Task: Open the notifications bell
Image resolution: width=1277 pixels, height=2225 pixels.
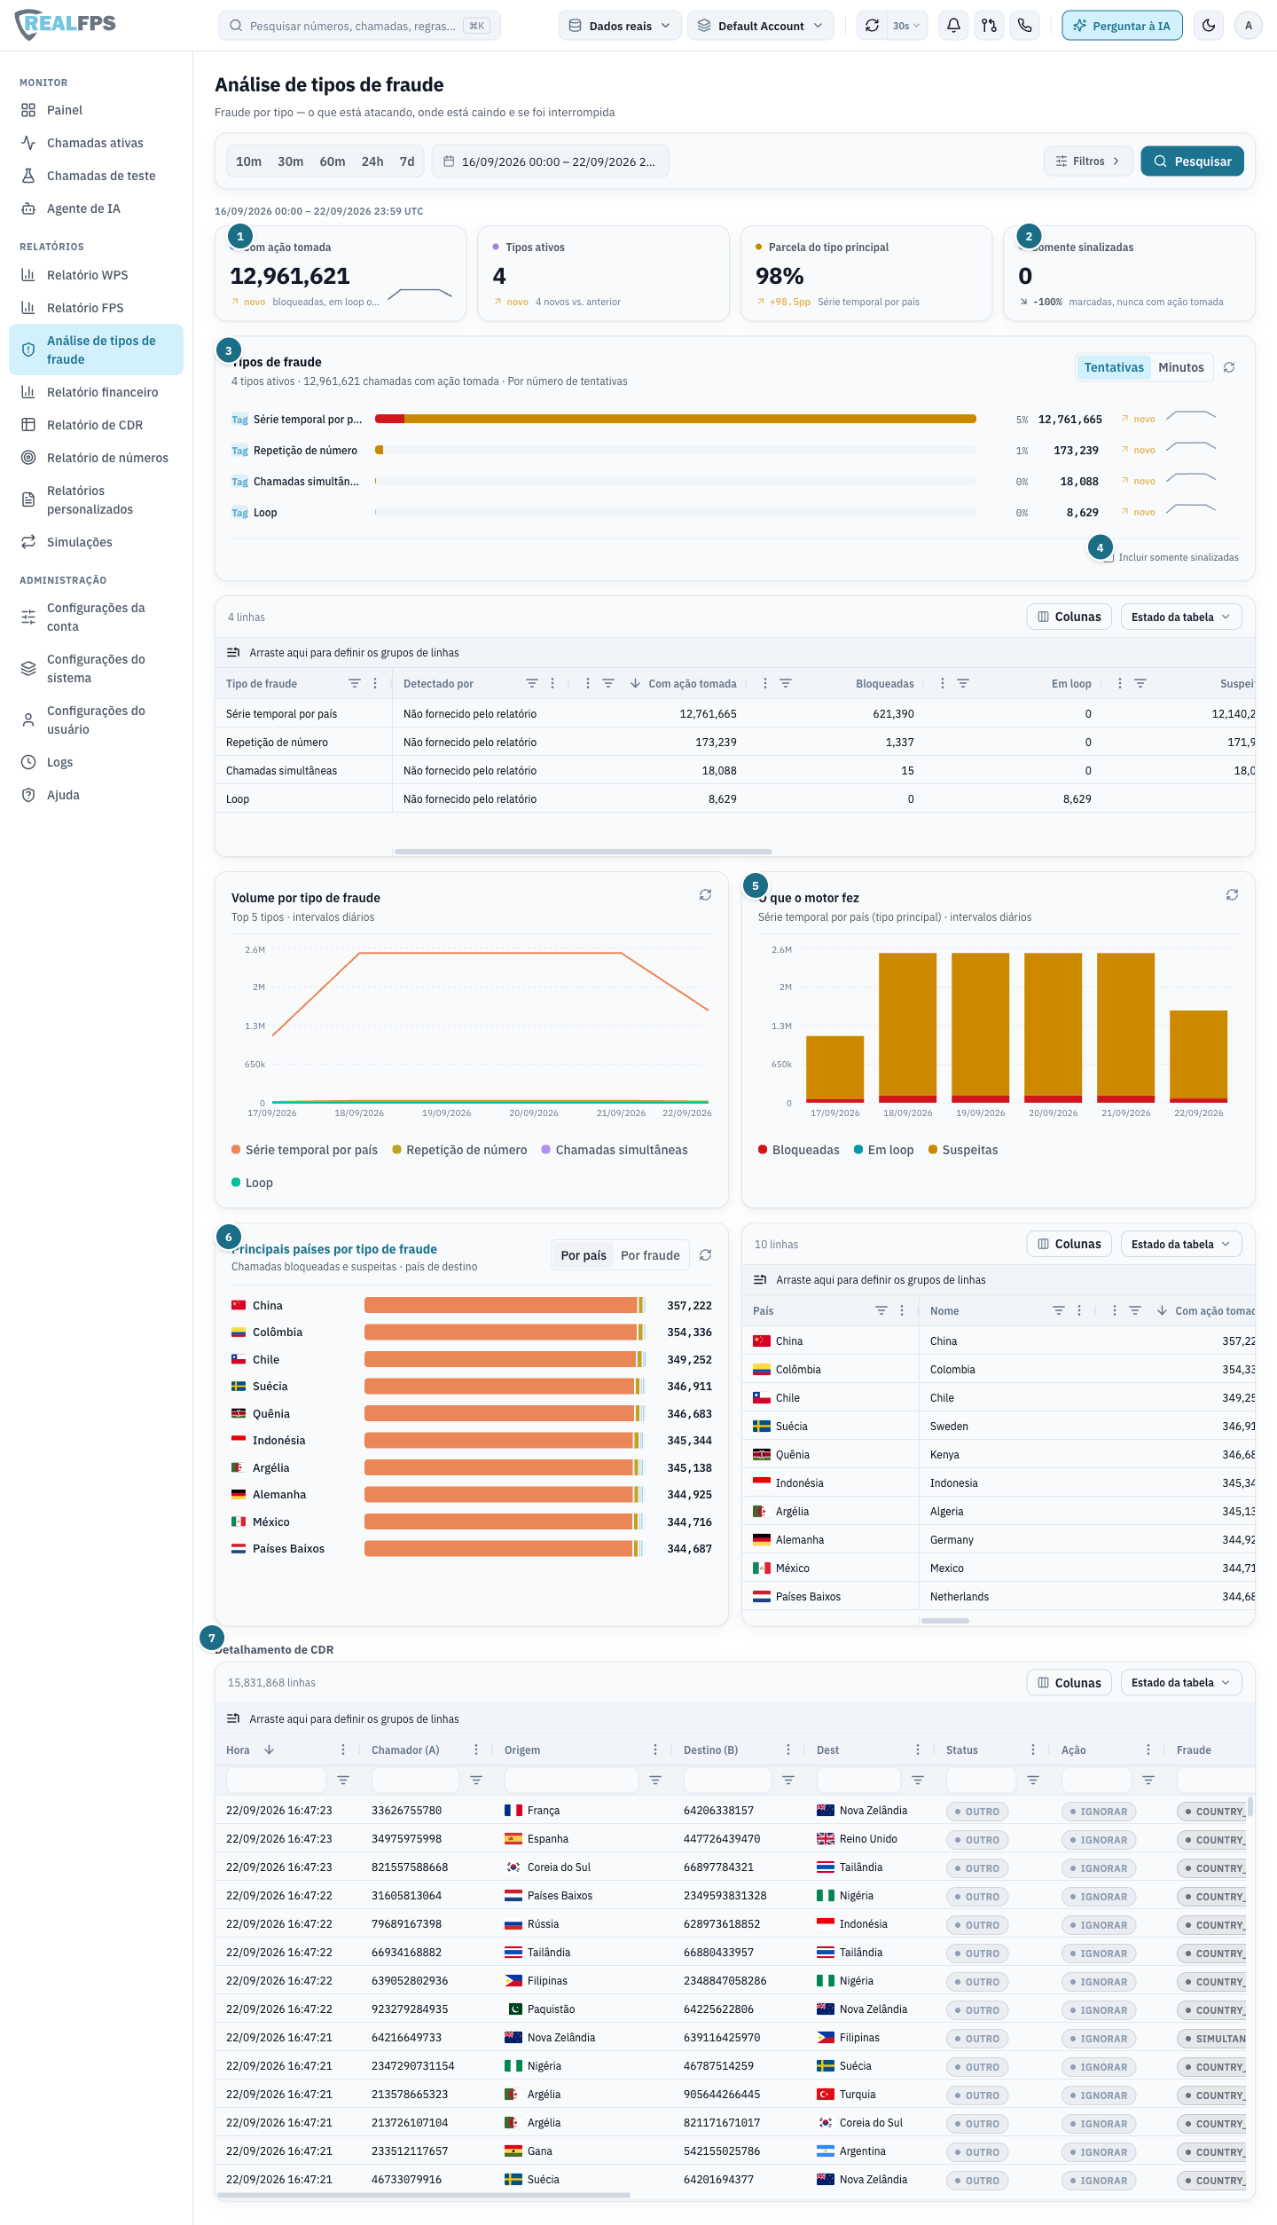Action: point(953,26)
